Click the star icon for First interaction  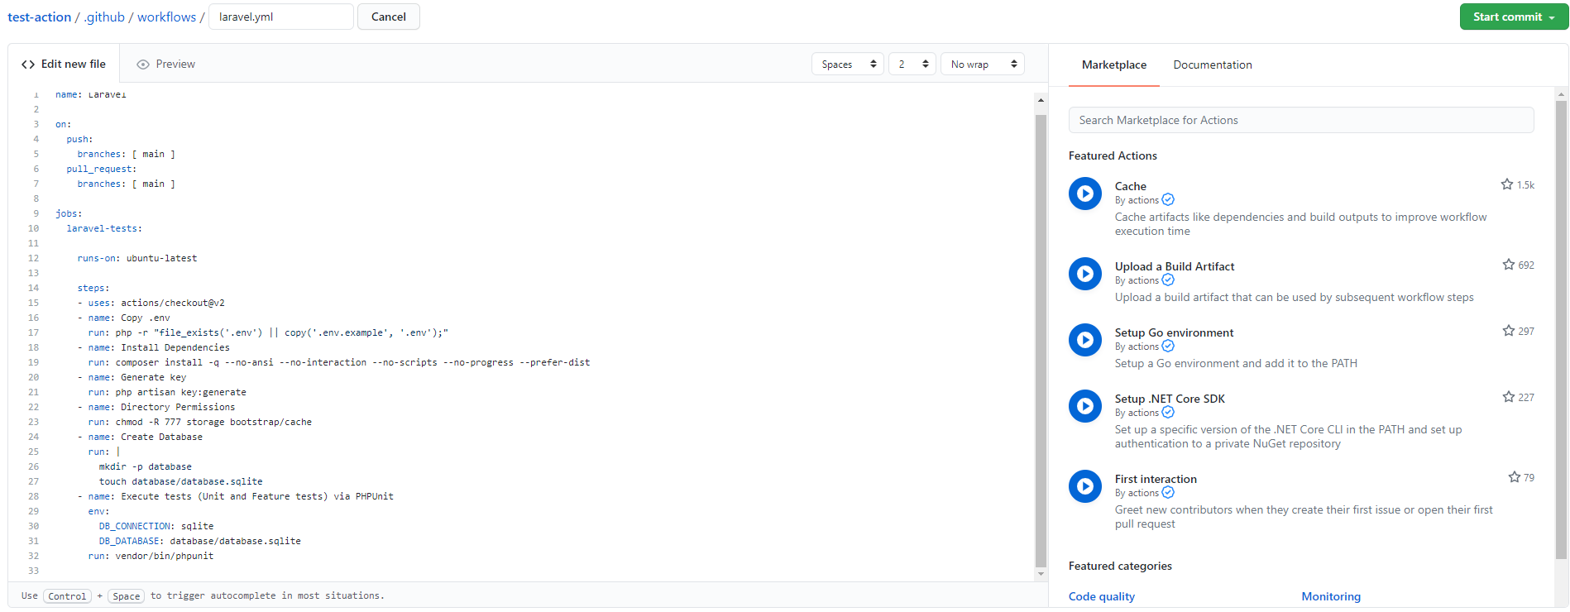coord(1514,477)
